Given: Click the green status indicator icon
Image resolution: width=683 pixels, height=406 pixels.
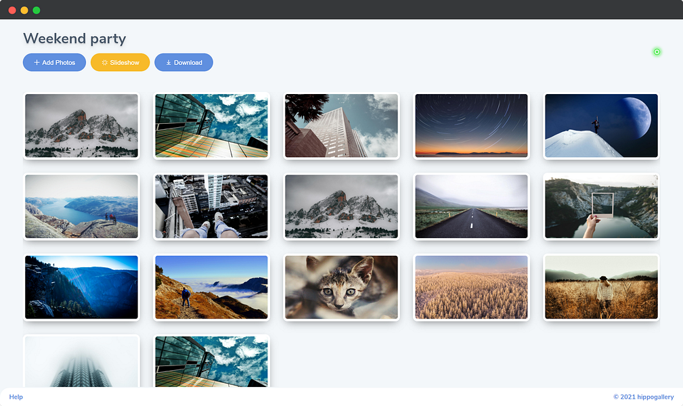Looking at the screenshot, I should [x=657, y=52].
